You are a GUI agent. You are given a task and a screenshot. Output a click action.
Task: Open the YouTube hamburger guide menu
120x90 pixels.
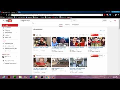tap(3, 21)
